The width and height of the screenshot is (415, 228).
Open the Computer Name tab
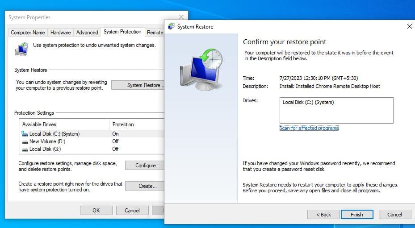point(28,33)
